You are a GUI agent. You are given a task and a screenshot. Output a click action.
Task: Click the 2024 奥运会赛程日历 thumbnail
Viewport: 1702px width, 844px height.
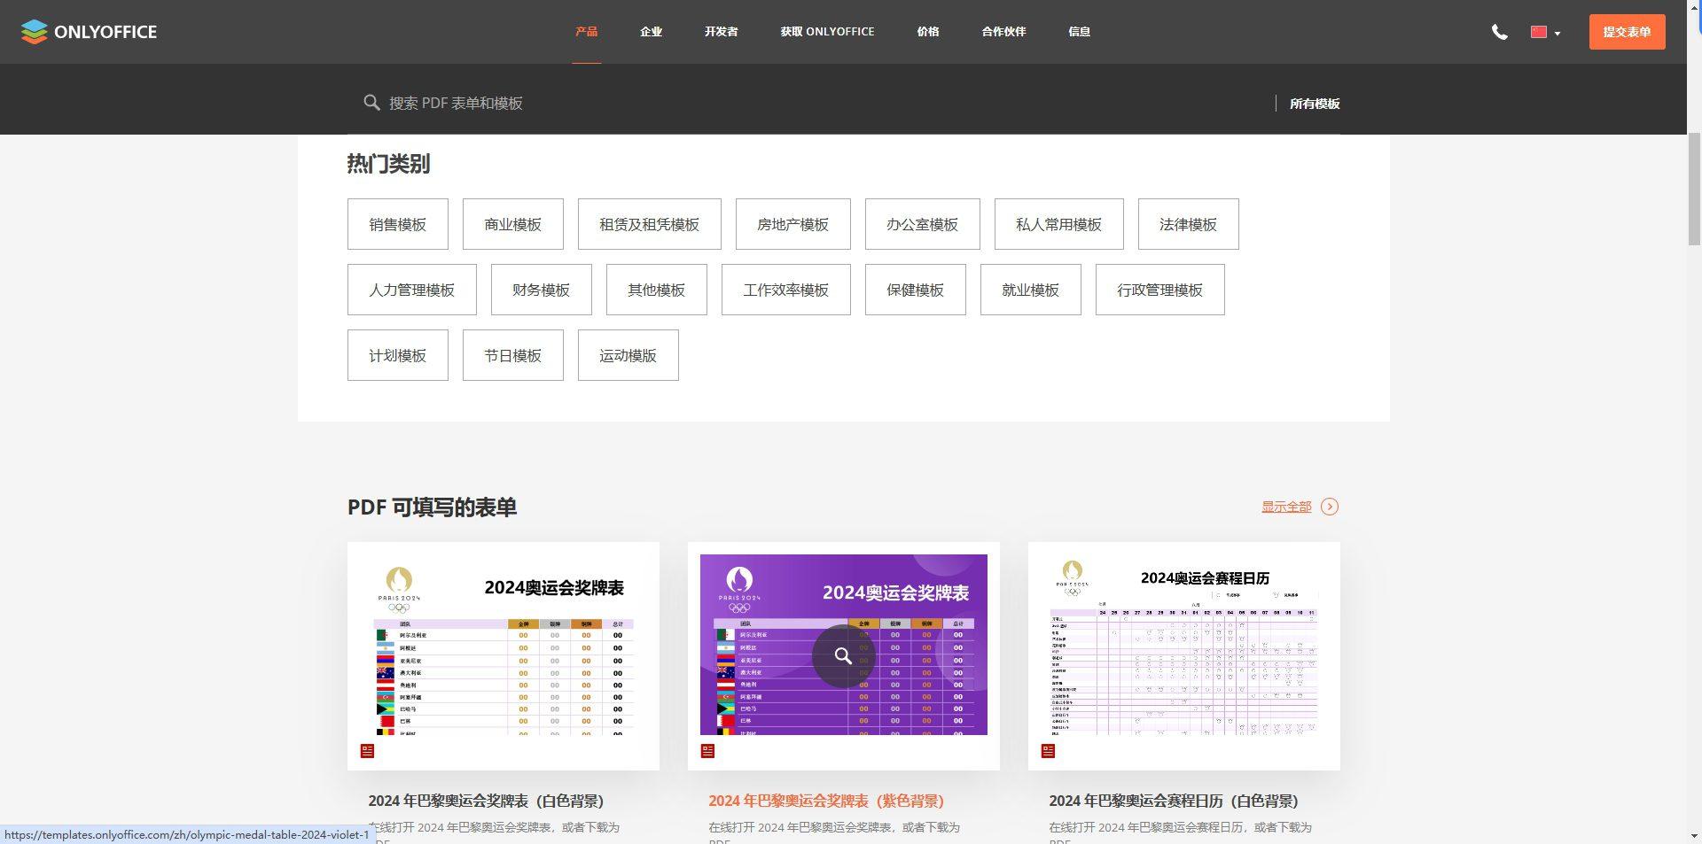[x=1183, y=655]
